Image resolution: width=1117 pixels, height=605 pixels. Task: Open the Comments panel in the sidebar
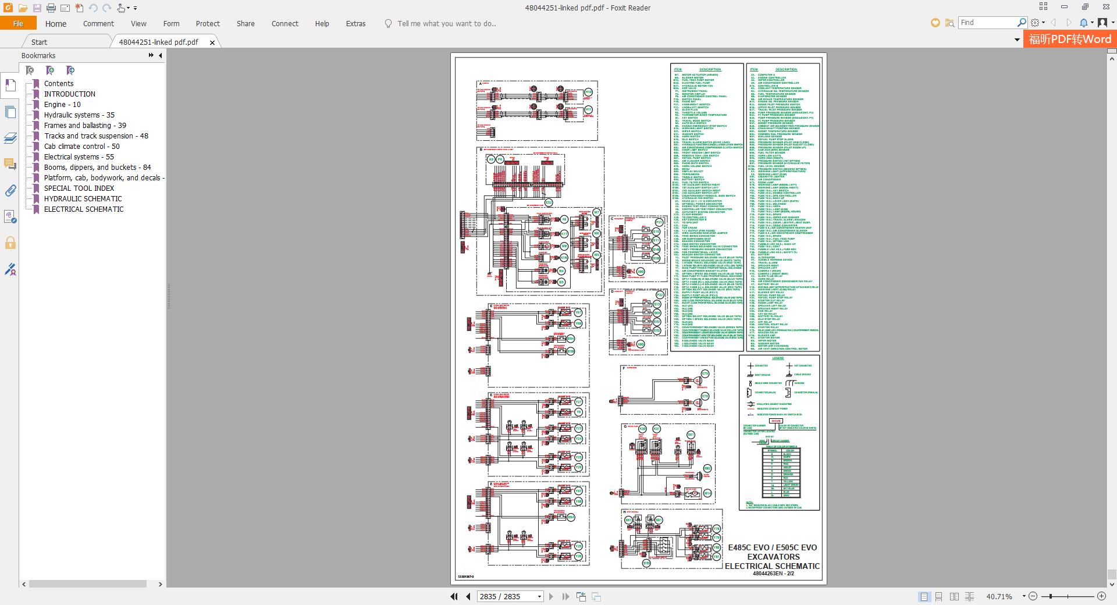[x=10, y=165]
